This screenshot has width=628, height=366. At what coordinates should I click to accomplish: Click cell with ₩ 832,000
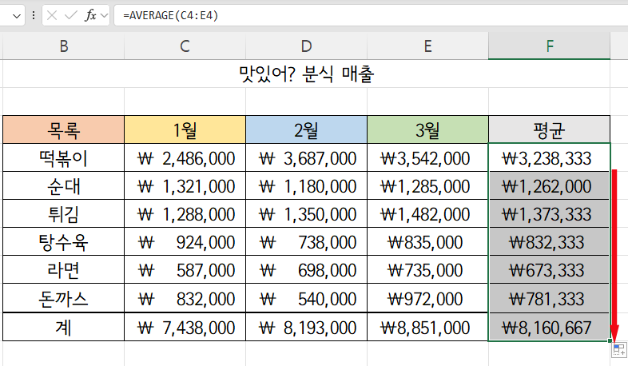pos(185,298)
